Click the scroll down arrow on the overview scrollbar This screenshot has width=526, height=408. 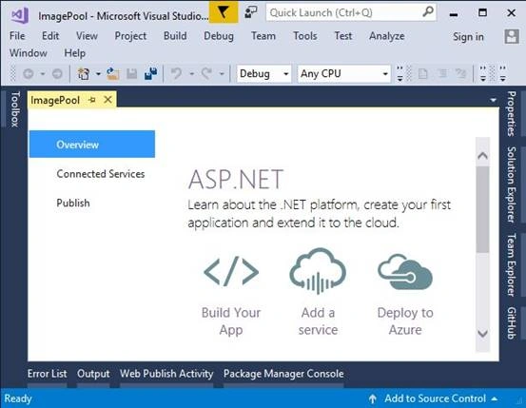pyautogui.click(x=483, y=334)
